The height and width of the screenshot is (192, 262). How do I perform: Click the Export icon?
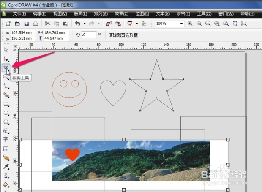click(118, 24)
